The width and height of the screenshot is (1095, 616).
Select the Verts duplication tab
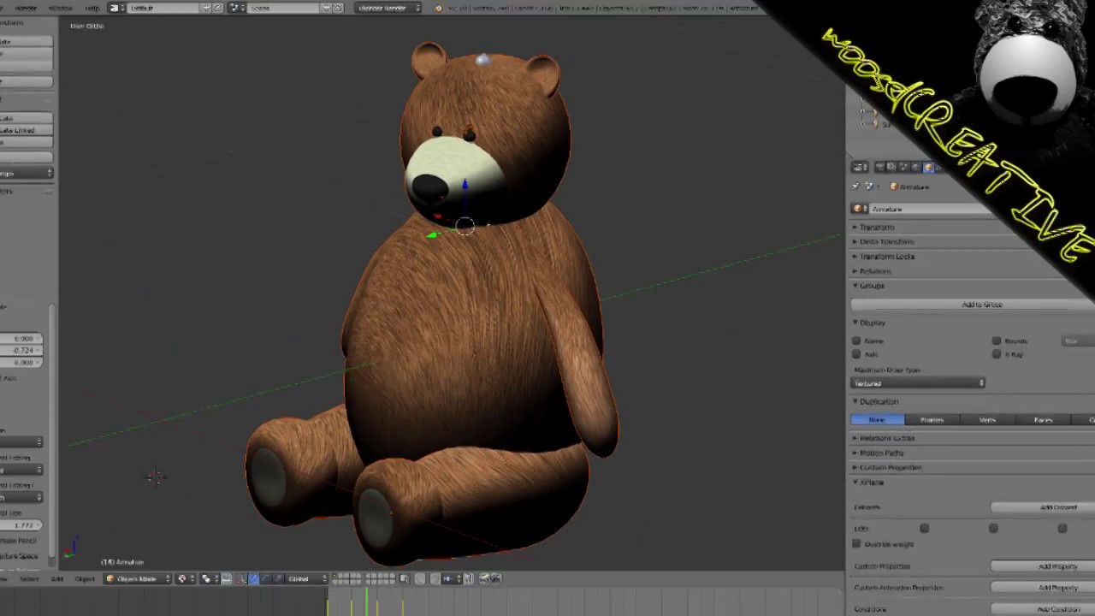point(987,420)
